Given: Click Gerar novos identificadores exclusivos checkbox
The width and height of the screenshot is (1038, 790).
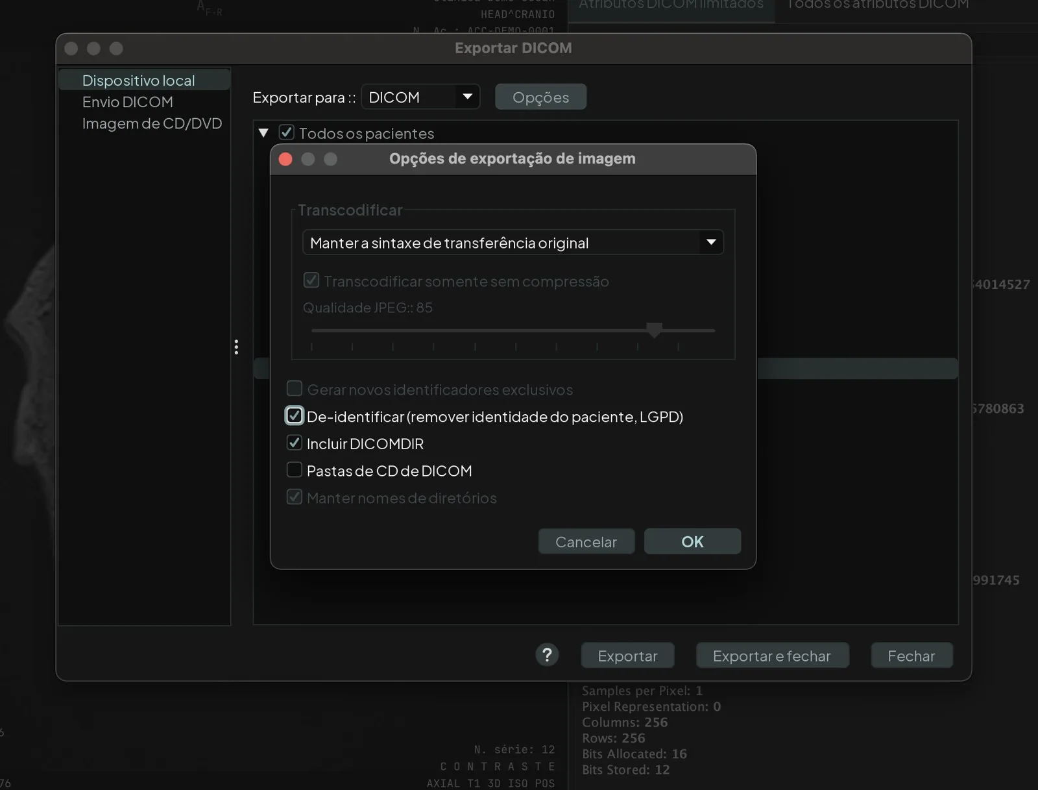Looking at the screenshot, I should pos(295,388).
